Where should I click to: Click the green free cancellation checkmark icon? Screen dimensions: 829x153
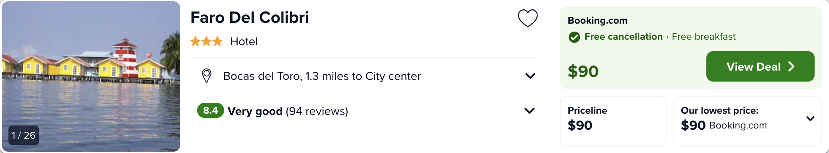point(574,37)
